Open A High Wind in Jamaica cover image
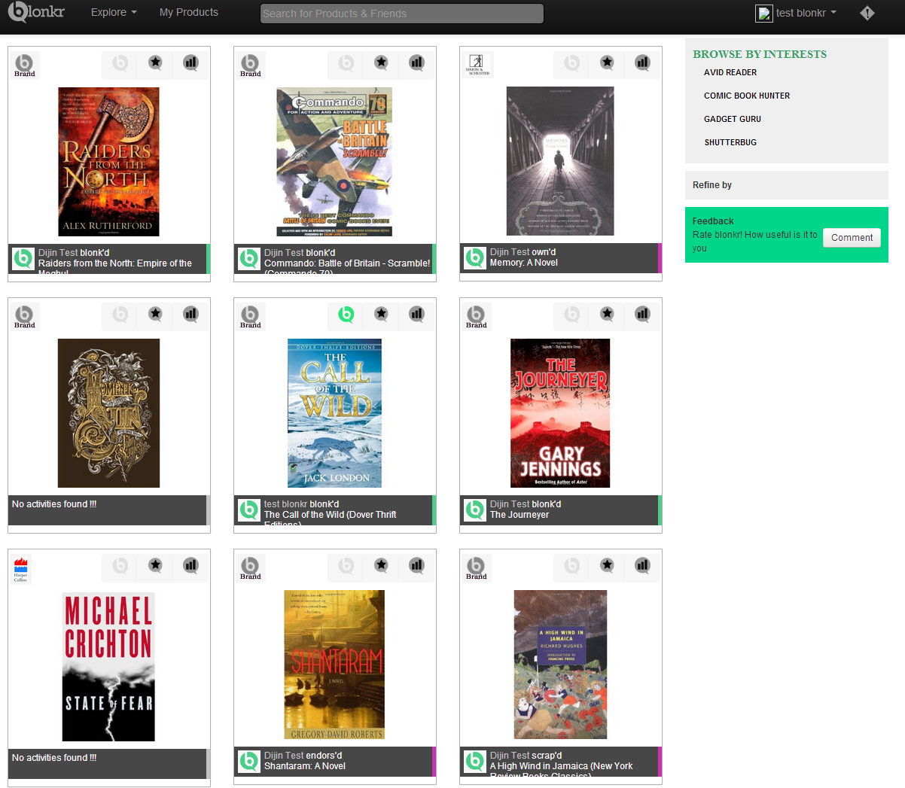Screen dimensions: 905x788 tap(560, 665)
